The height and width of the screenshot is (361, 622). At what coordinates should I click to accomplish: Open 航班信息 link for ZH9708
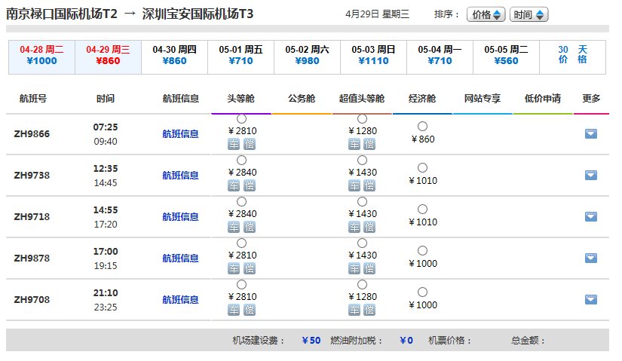[180, 300]
